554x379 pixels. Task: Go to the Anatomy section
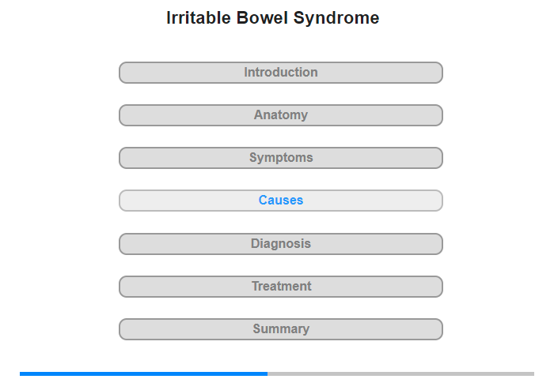(x=281, y=115)
